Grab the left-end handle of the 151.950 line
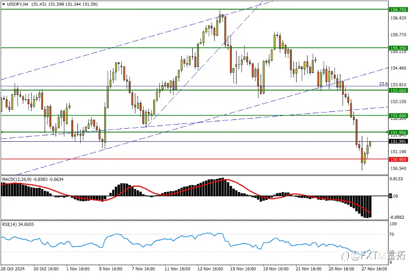Screen dimensions: 410x273 click(2, 132)
